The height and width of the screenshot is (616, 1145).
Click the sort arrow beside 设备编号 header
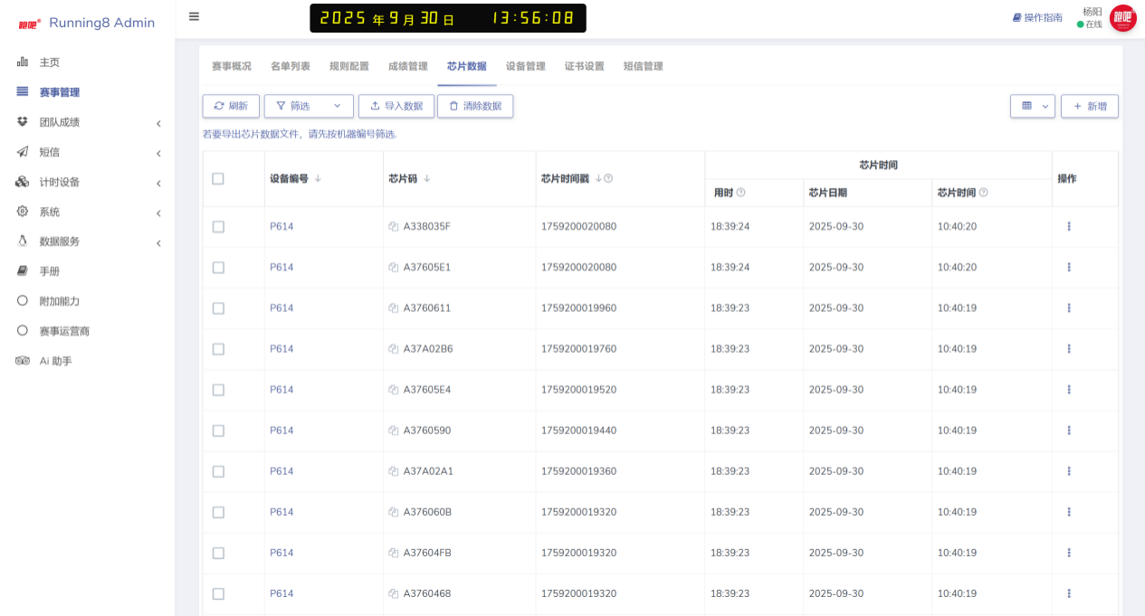pyautogui.click(x=318, y=179)
